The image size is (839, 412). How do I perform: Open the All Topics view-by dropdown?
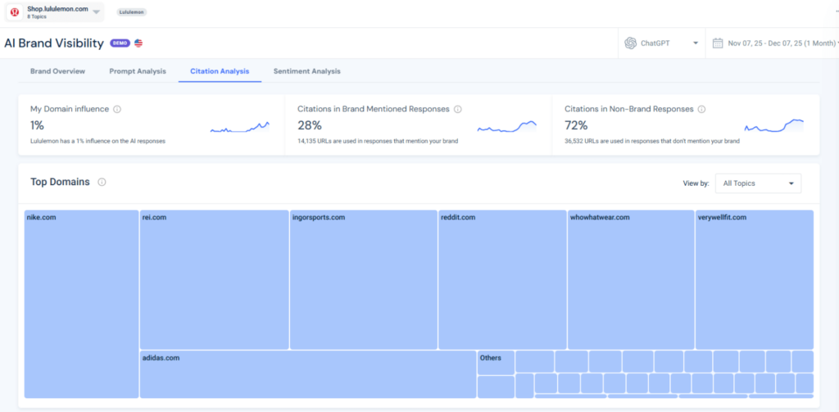758,183
